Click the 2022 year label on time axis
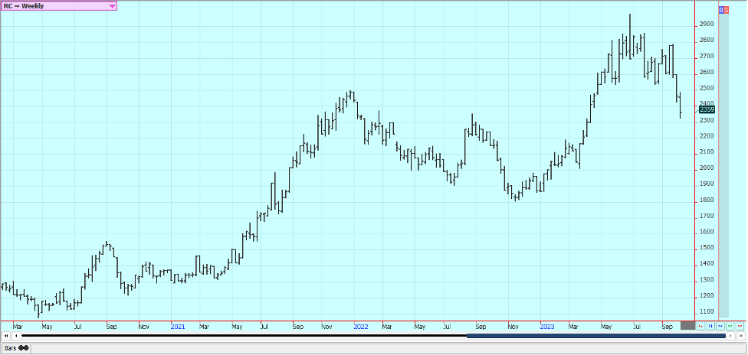 pos(361,327)
